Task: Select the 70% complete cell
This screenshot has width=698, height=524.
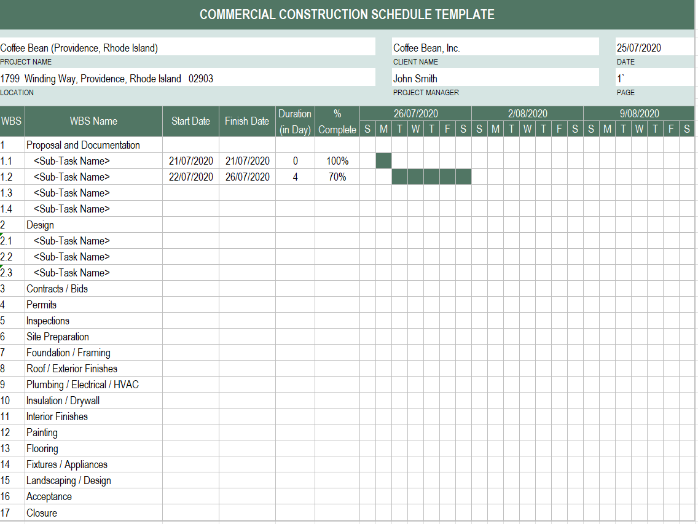Action: [337, 177]
